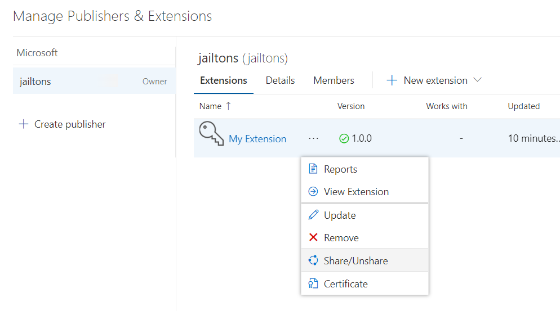560x311 pixels.
Task: Click the Version column header
Action: click(x=351, y=106)
